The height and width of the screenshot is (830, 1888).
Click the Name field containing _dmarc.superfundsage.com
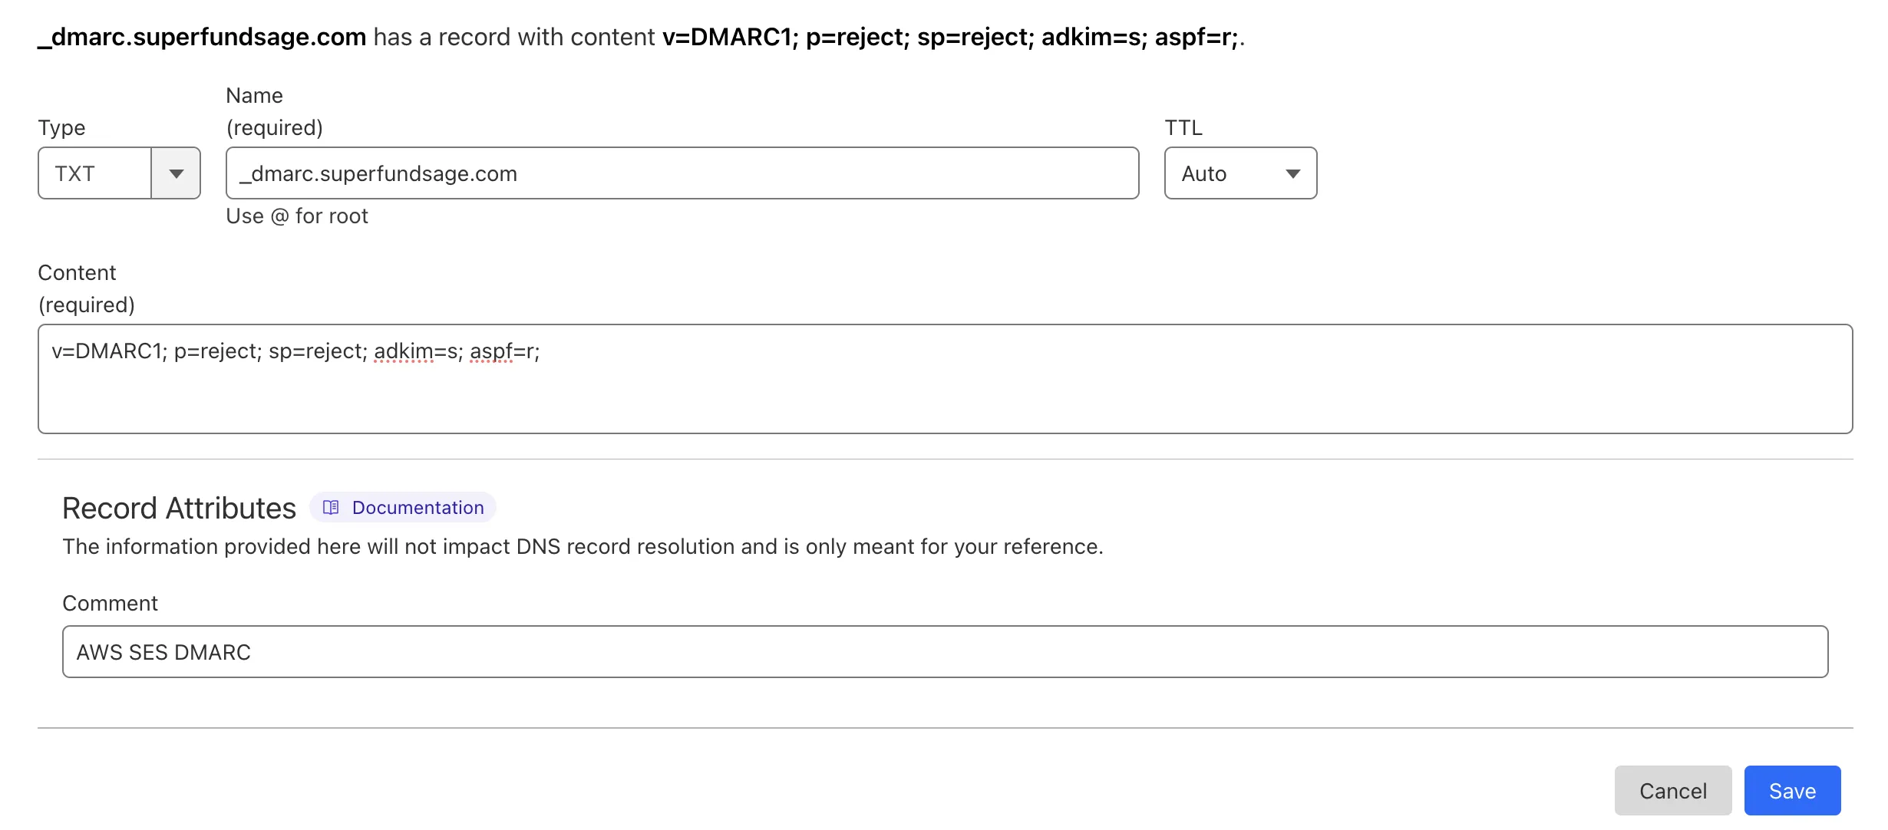[682, 173]
